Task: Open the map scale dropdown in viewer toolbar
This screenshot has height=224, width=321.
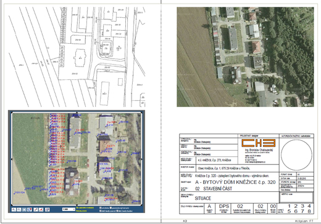Action: (x=69, y=209)
